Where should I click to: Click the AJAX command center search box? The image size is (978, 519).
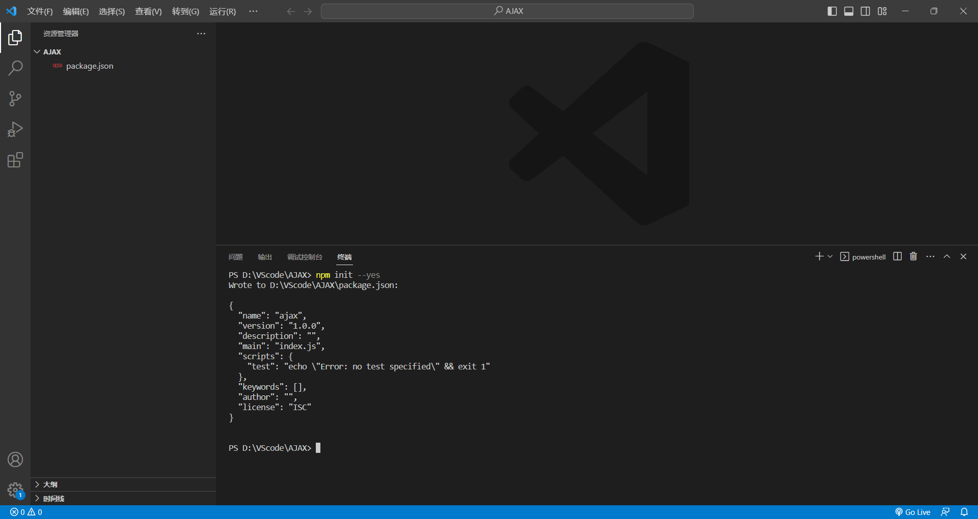pos(507,11)
